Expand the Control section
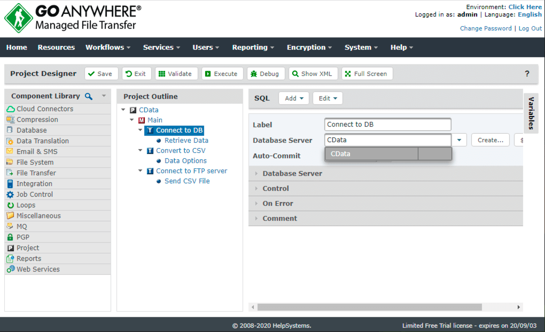 coord(386,188)
